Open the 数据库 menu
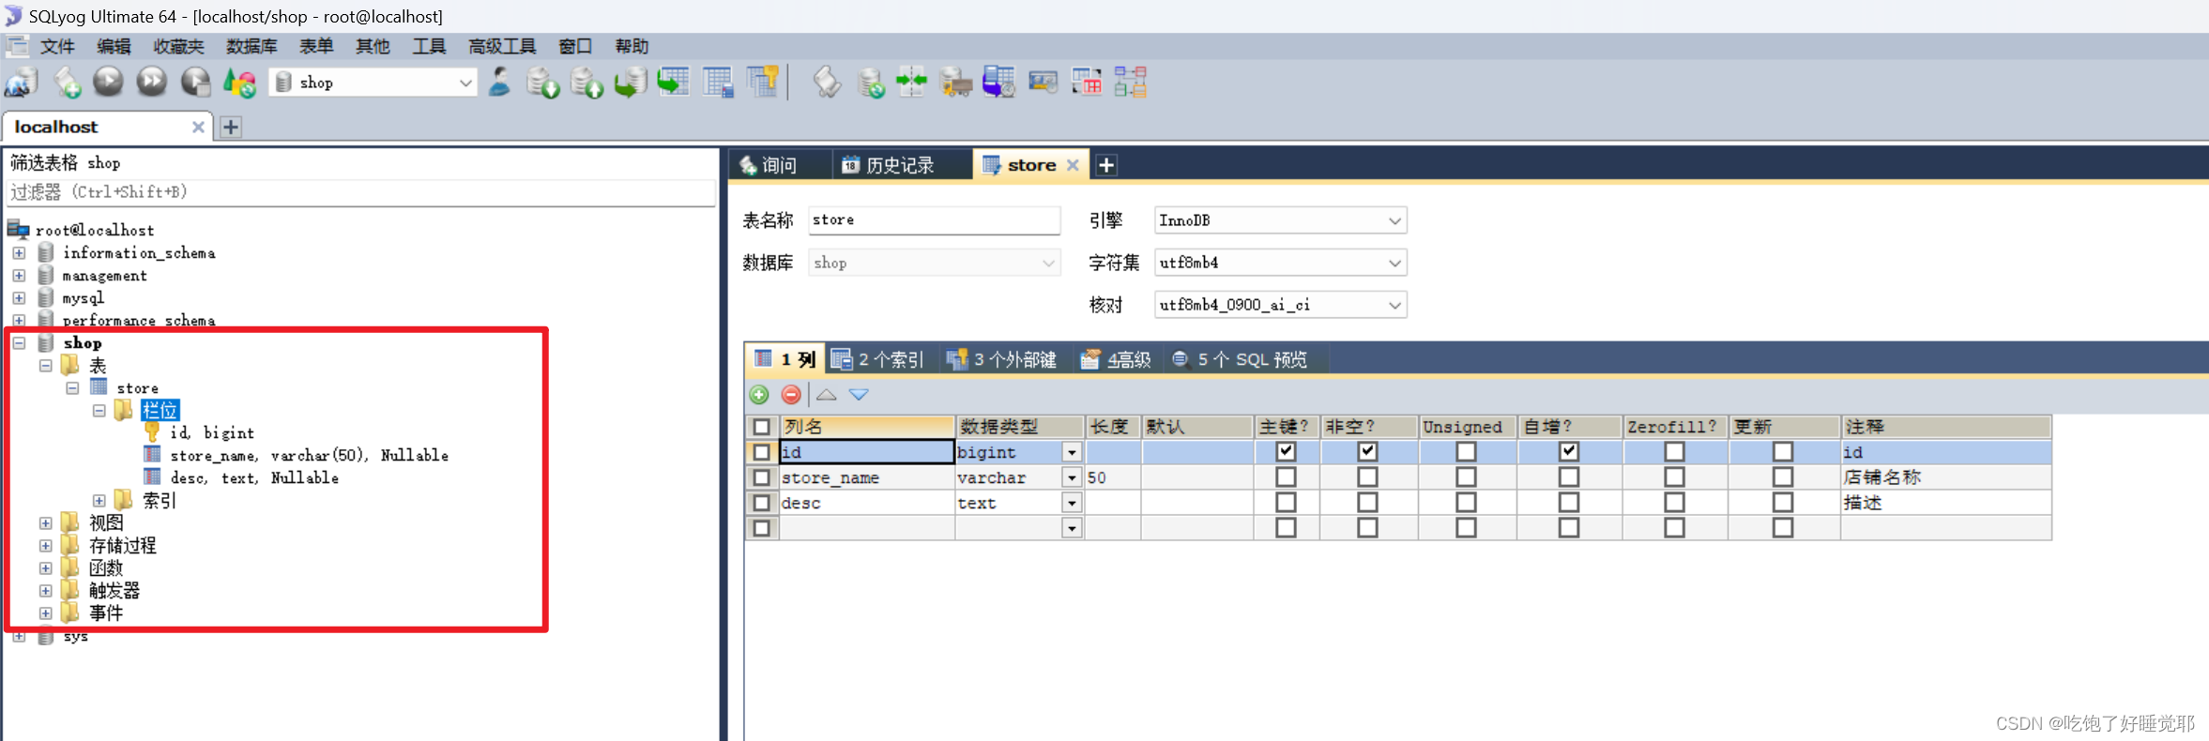 coord(251,46)
